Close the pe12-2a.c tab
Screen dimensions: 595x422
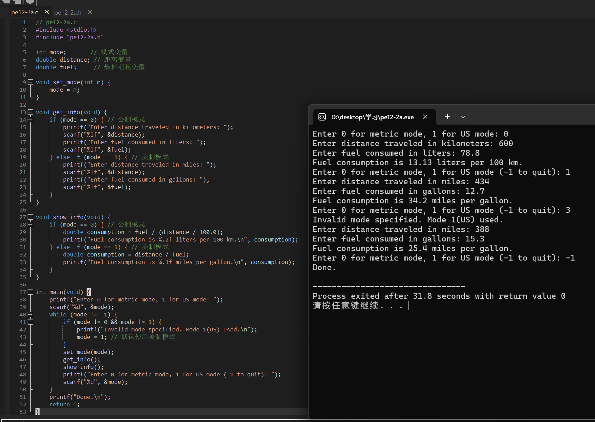[x=47, y=12]
